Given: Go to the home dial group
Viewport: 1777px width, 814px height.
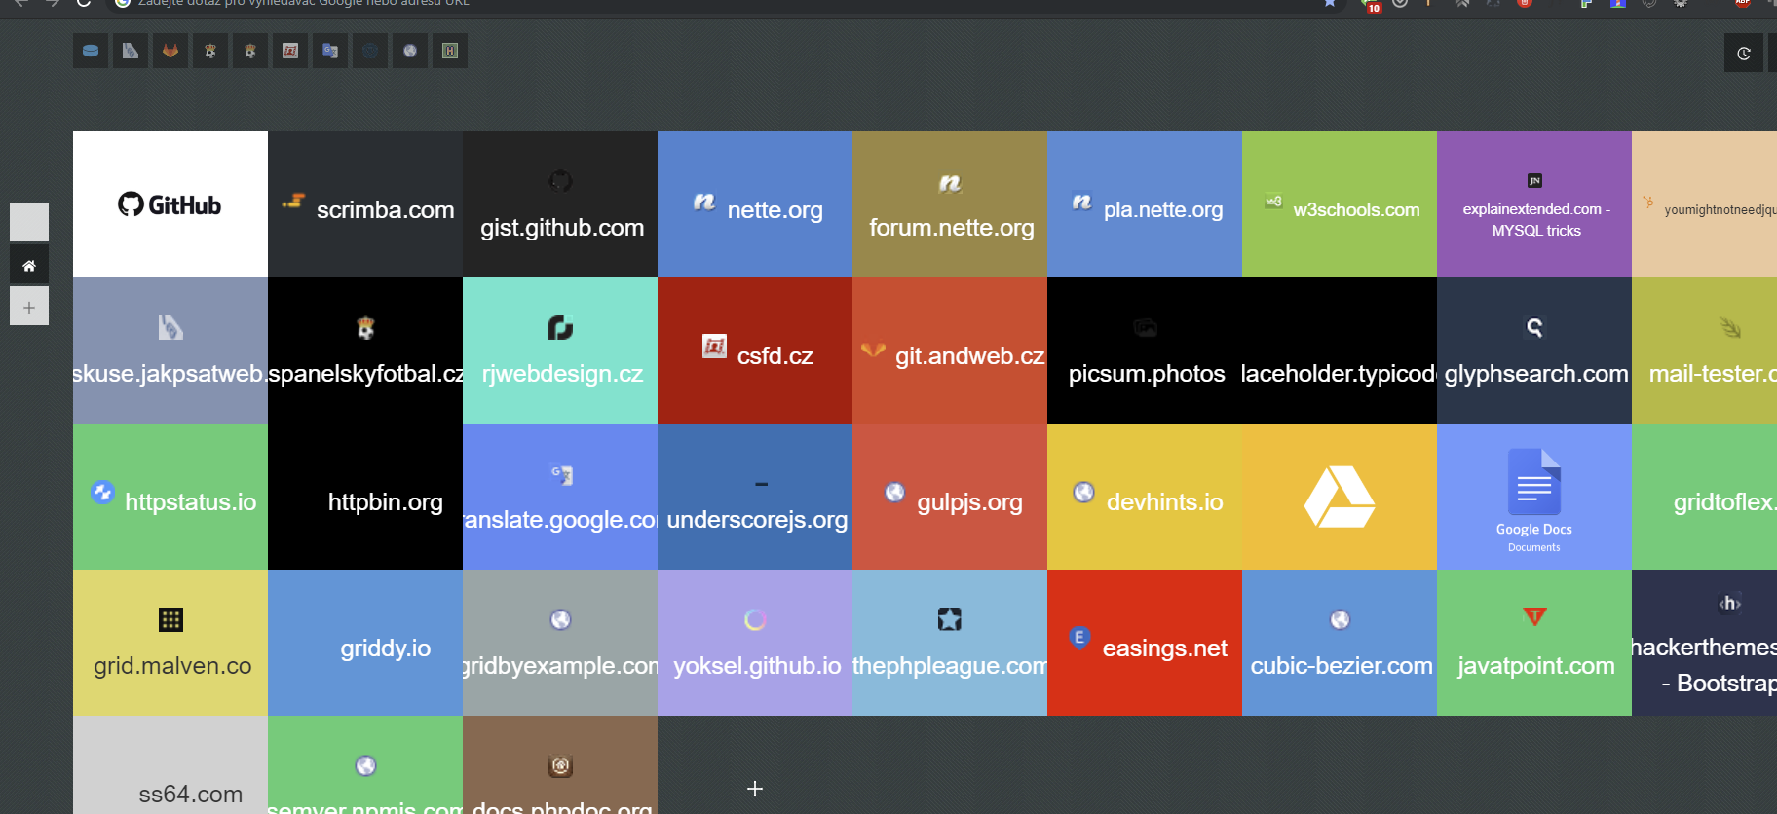Looking at the screenshot, I should tap(29, 265).
